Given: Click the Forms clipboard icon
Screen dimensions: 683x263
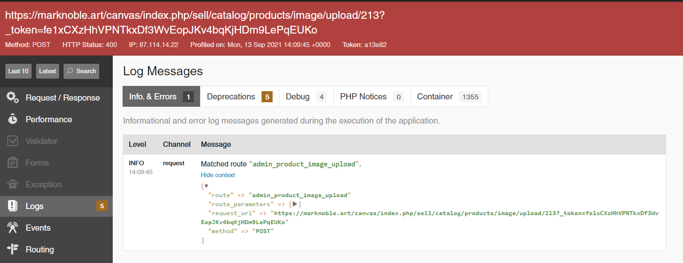Looking at the screenshot, I should pyautogui.click(x=13, y=162).
